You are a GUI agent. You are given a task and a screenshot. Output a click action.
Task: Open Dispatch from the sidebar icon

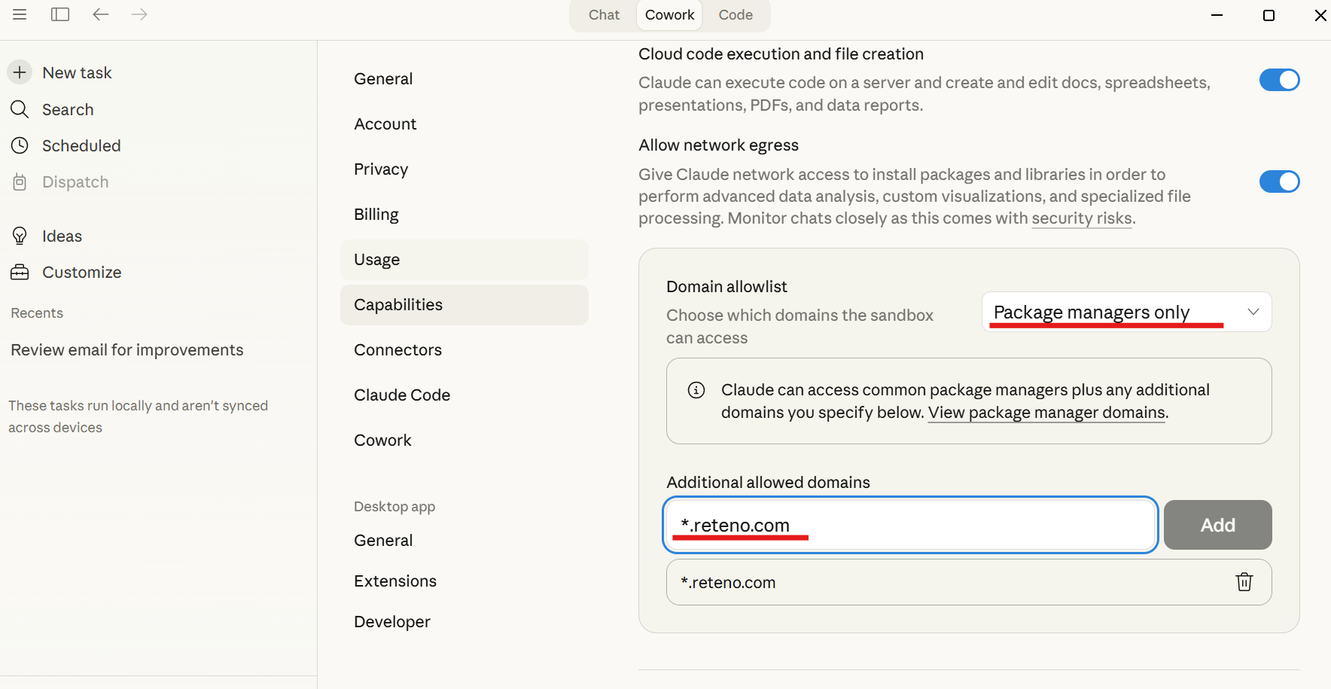[x=20, y=181]
